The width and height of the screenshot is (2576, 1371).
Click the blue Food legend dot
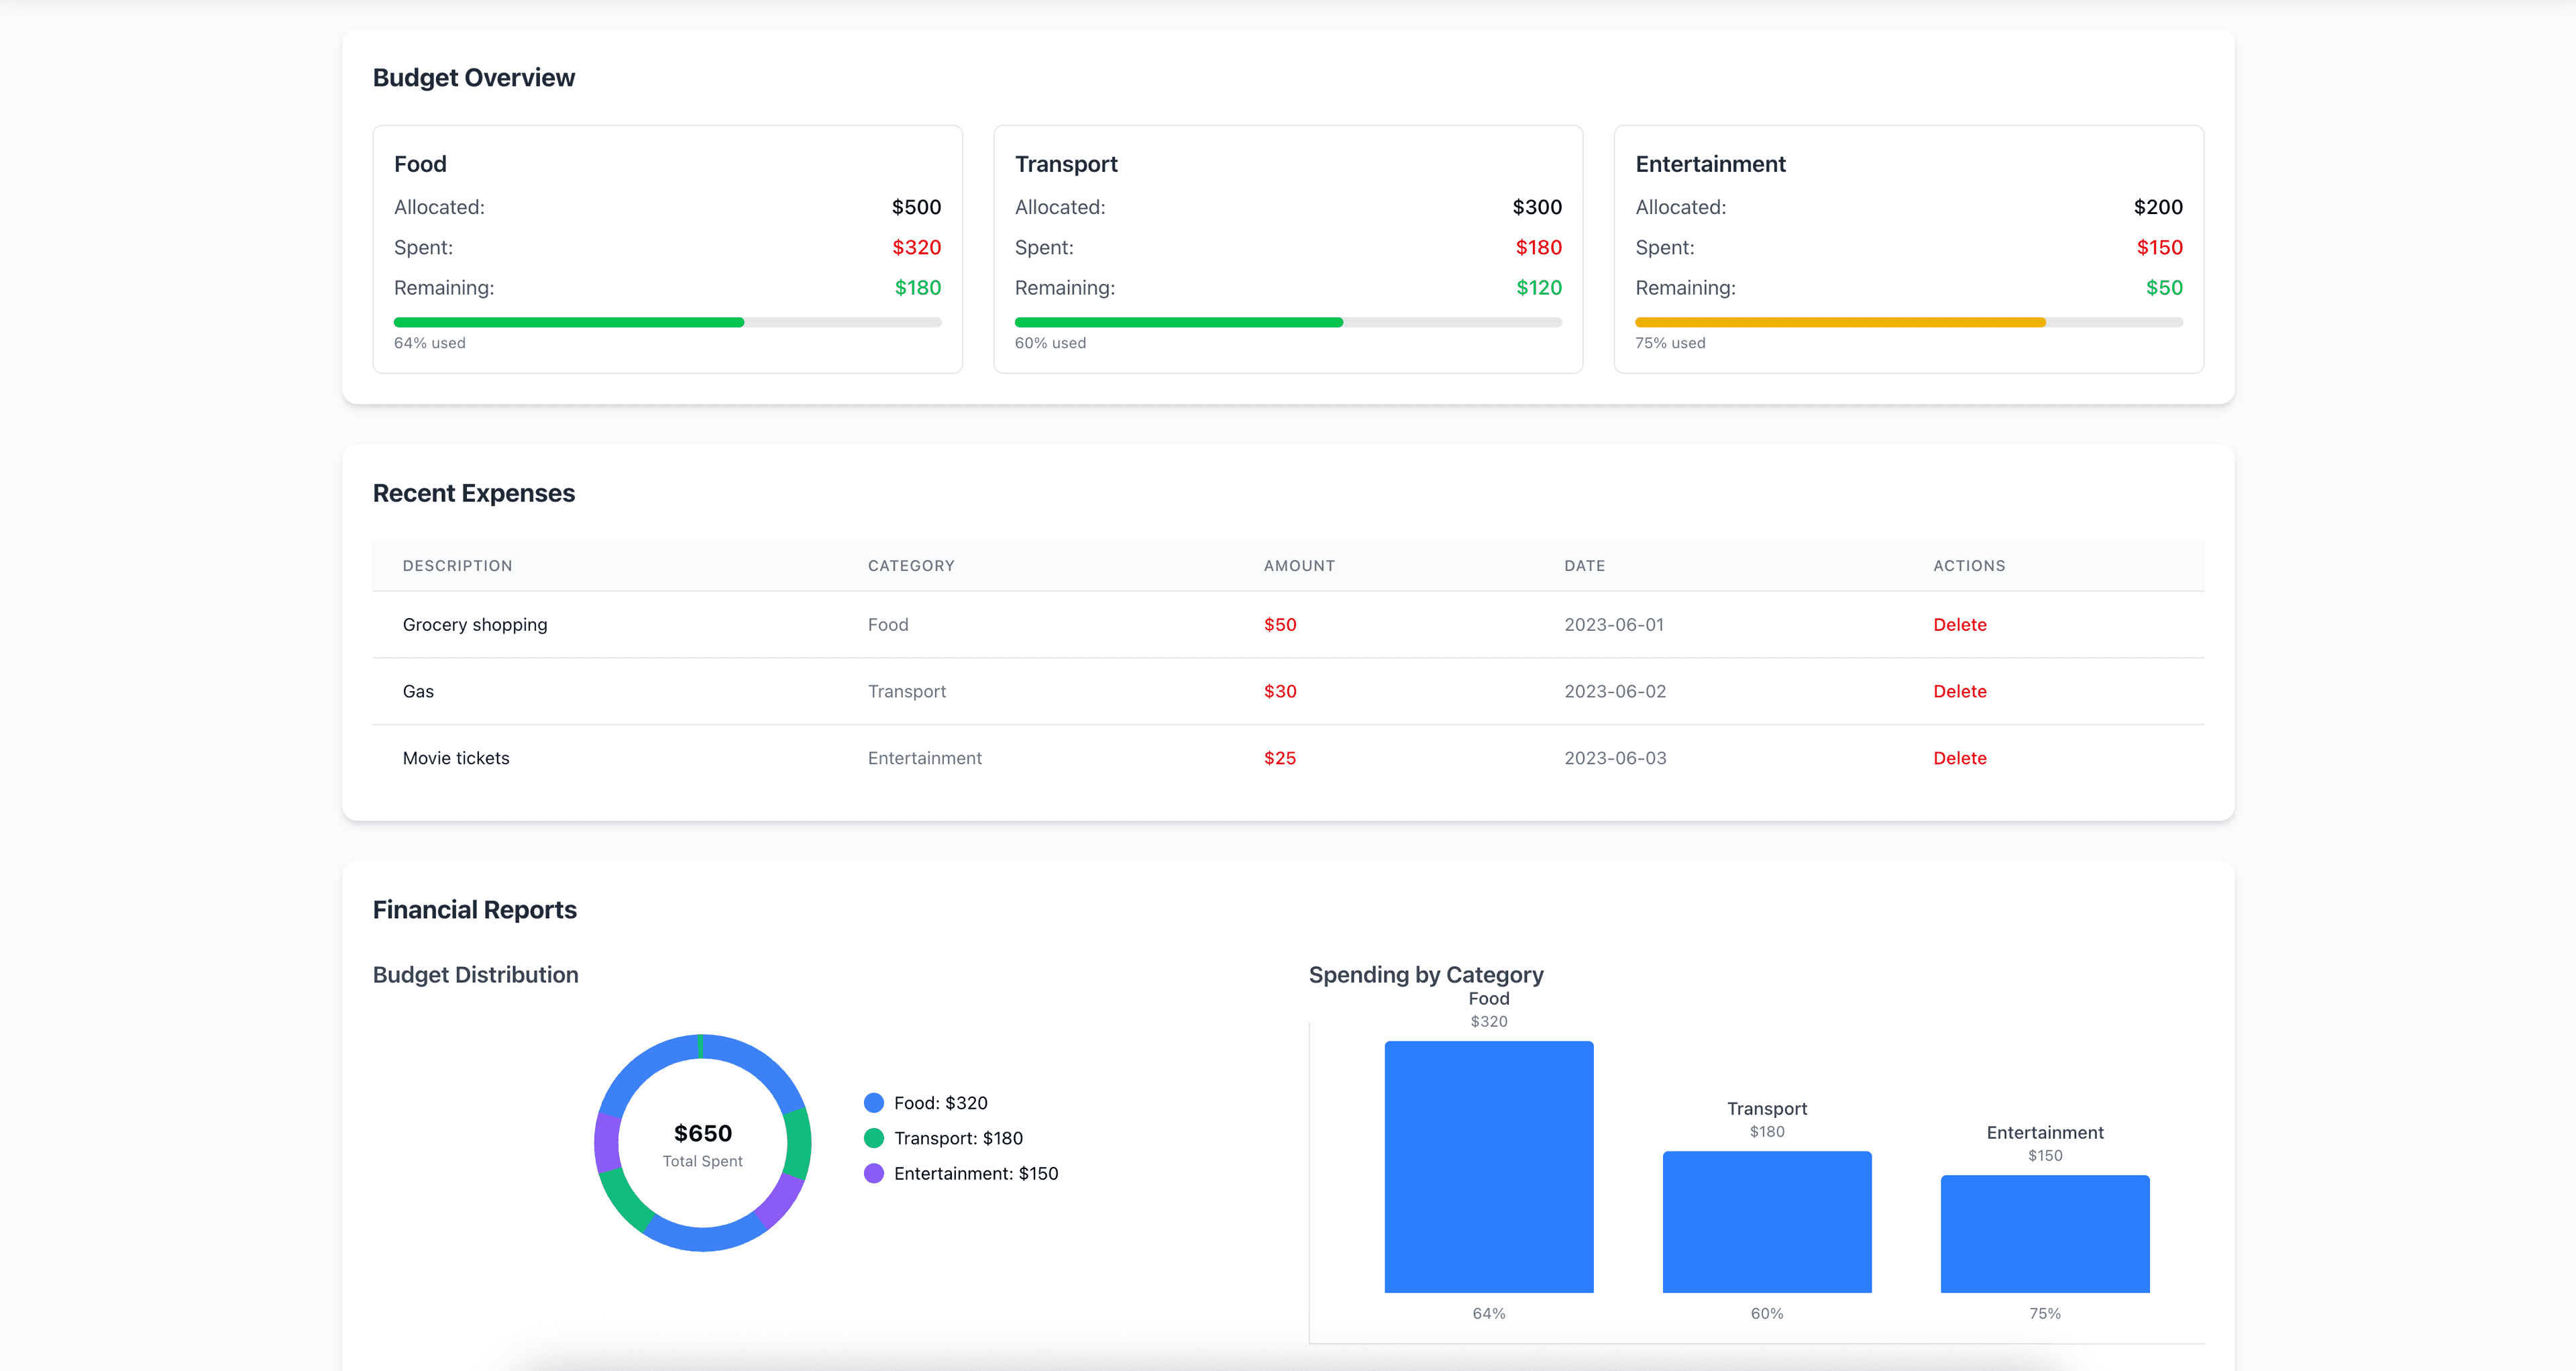pyautogui.click(x=873, y=1103)
